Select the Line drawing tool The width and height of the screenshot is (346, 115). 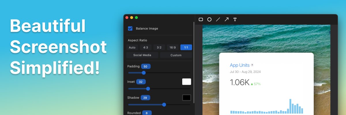(x=218, y=20)
